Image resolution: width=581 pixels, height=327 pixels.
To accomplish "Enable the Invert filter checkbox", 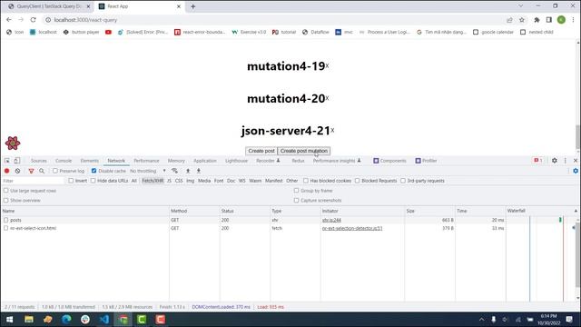I will coord(71,181).
